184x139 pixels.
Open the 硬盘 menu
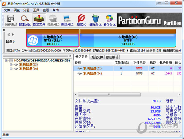16,10
